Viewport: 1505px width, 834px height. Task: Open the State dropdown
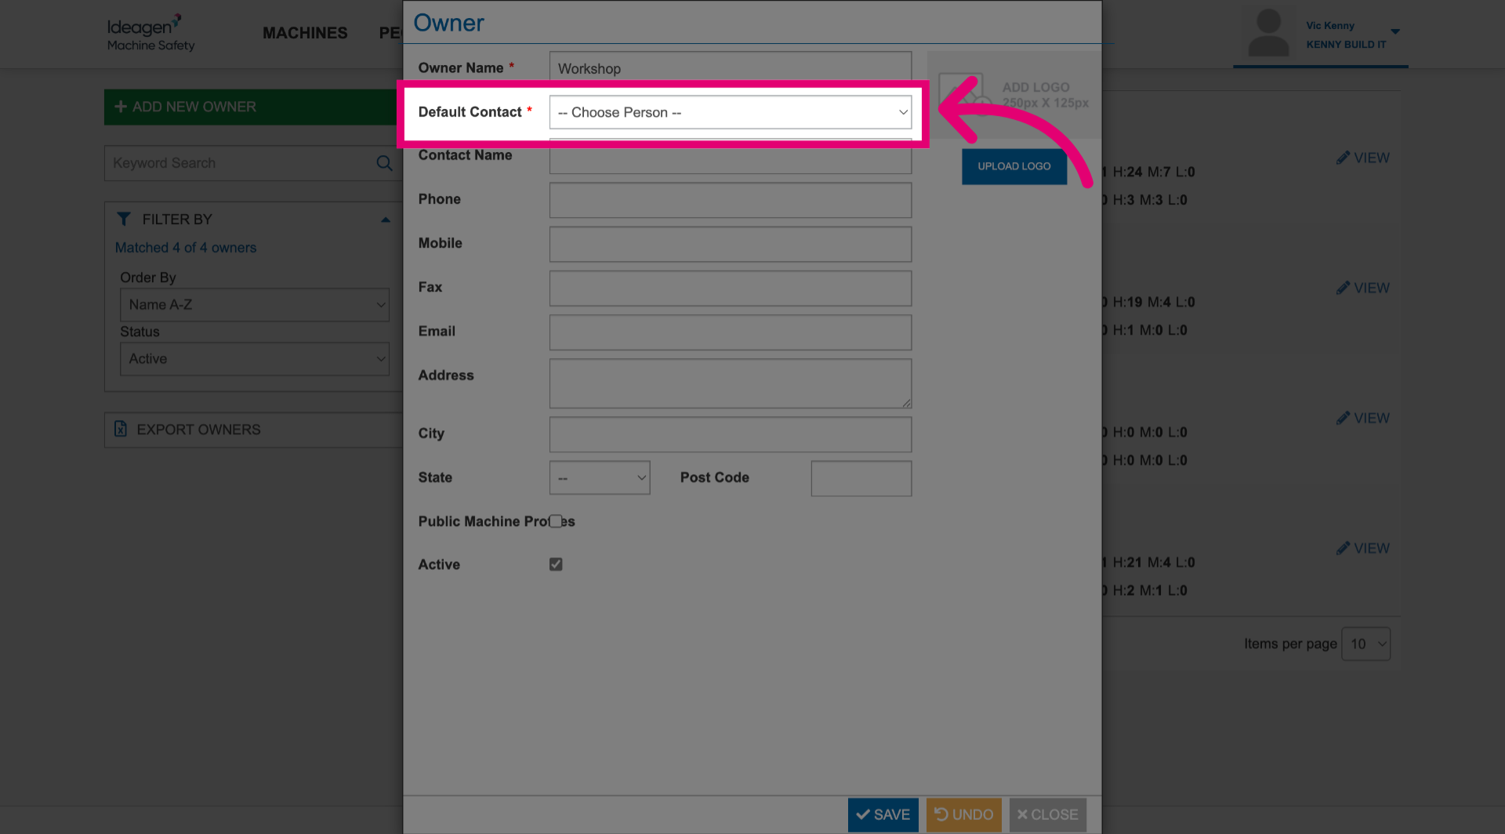click(x=600, y=477)
